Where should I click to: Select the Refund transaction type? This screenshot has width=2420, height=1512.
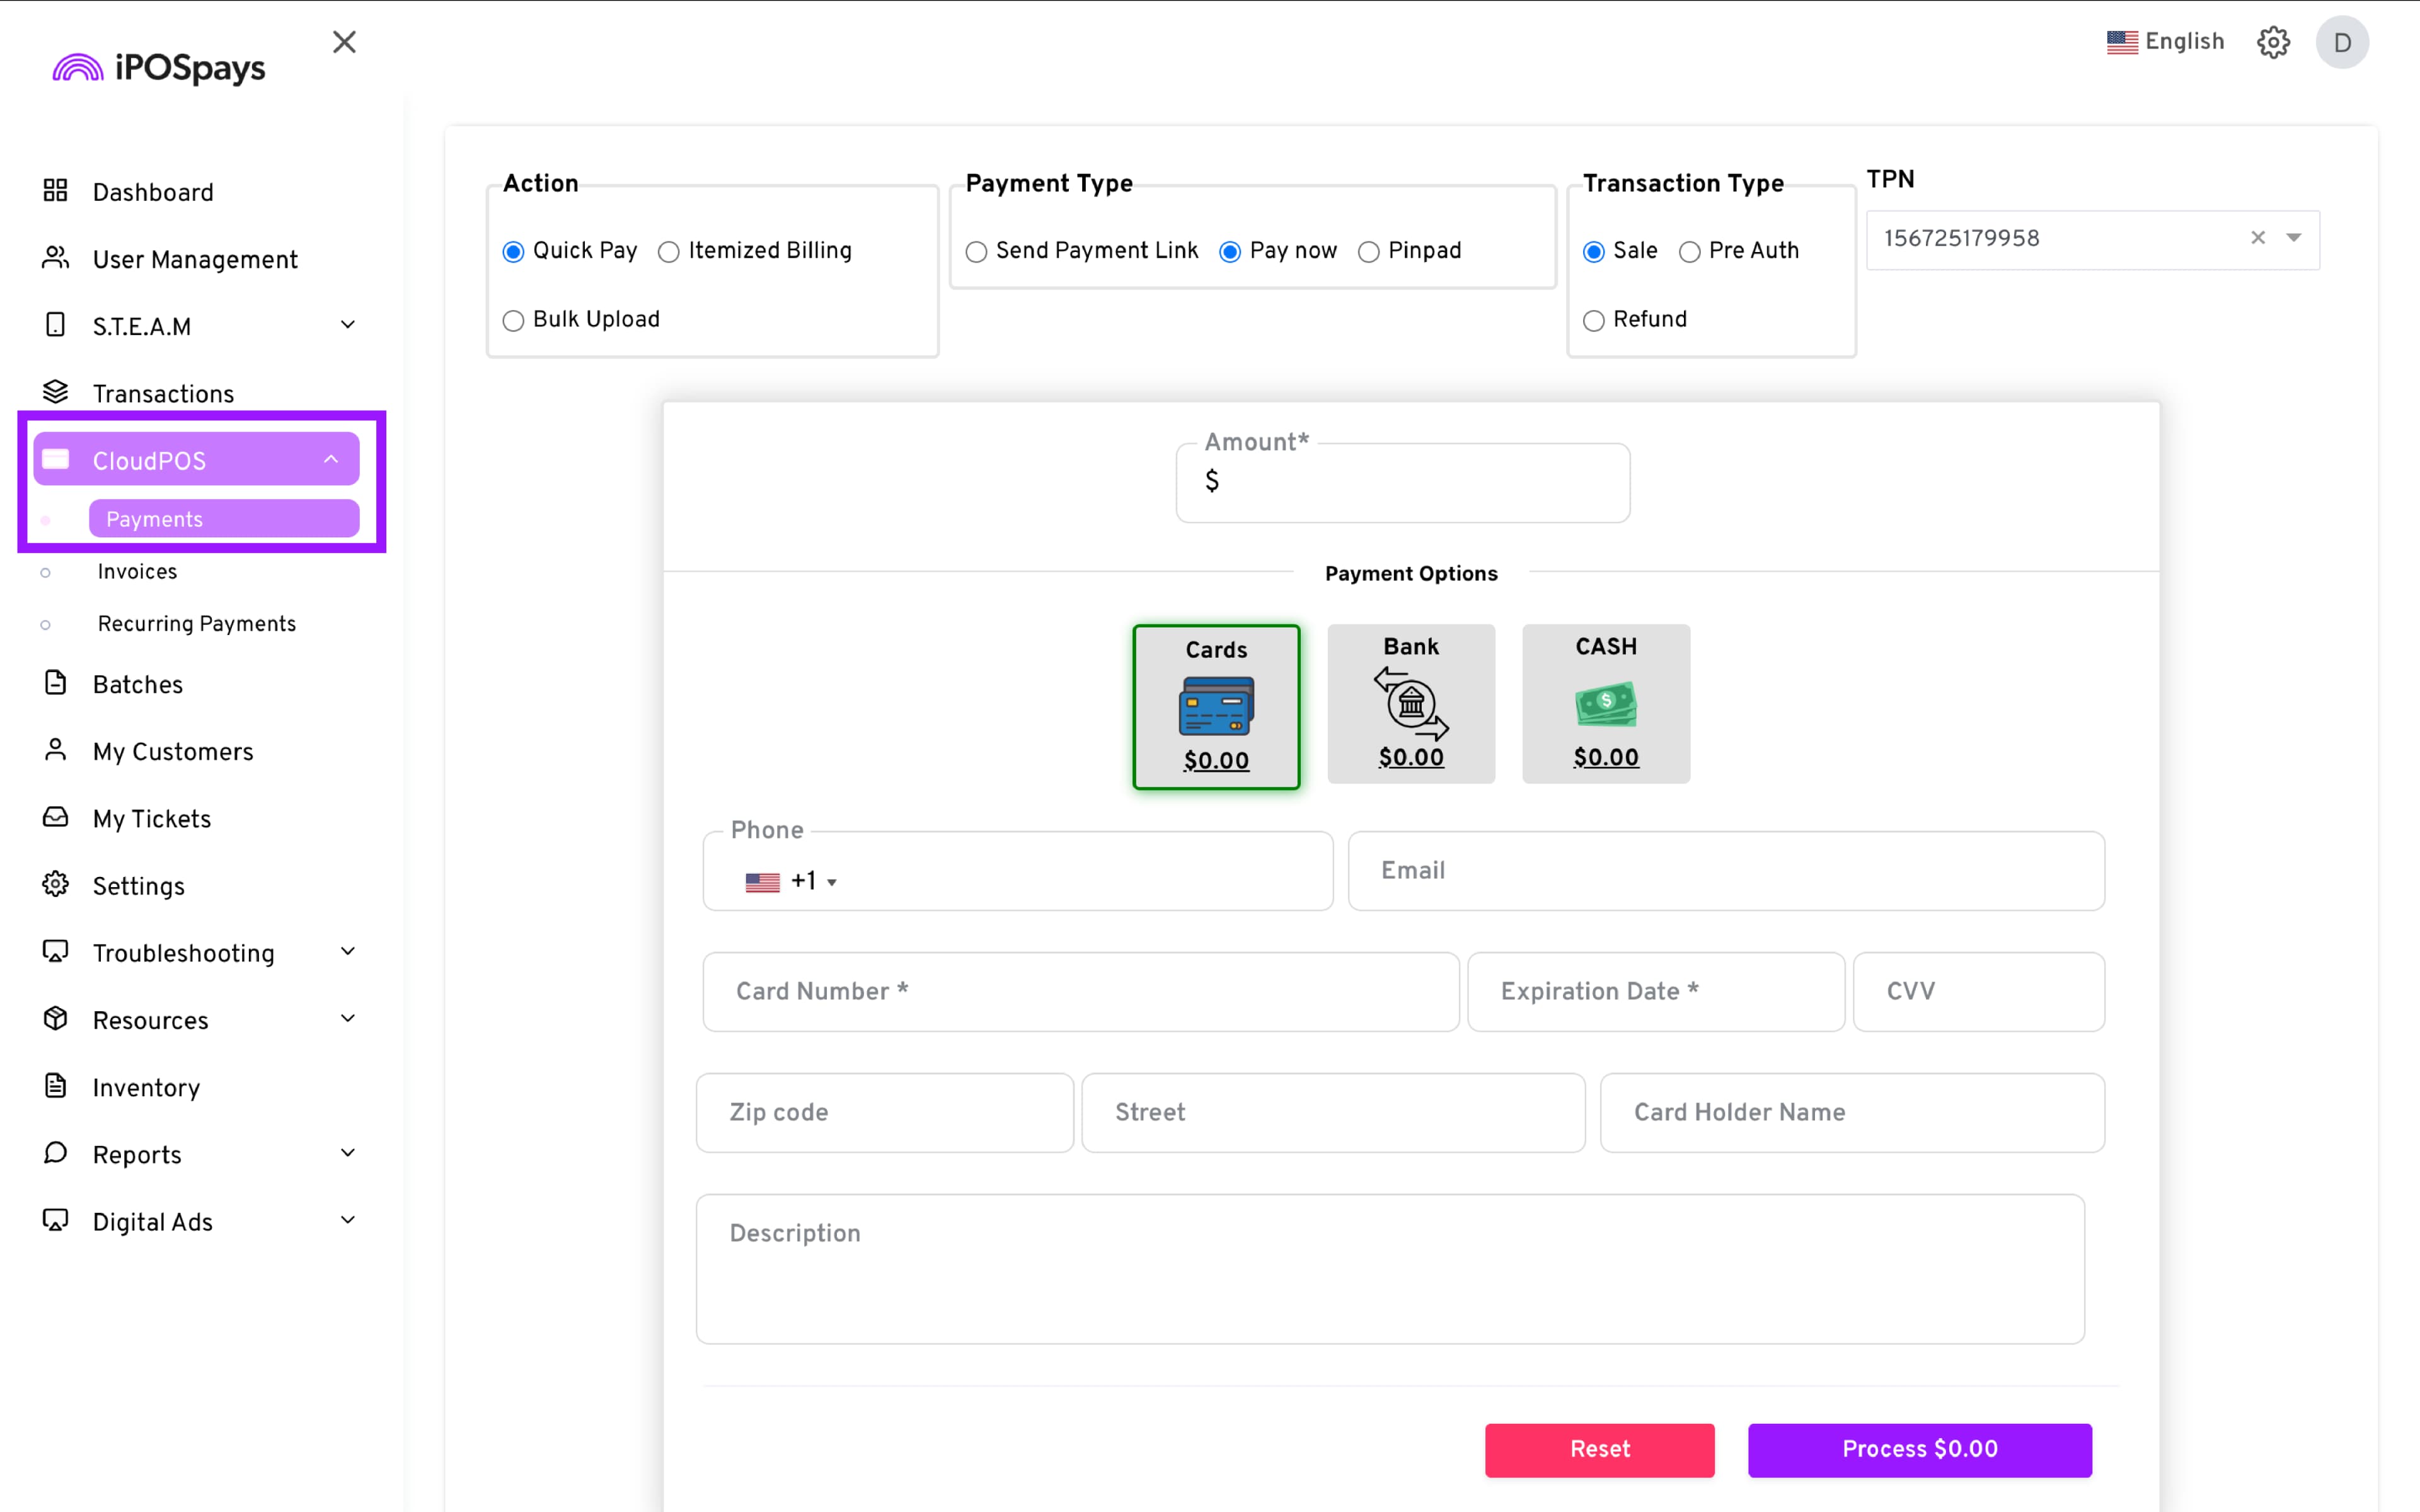1594,321
